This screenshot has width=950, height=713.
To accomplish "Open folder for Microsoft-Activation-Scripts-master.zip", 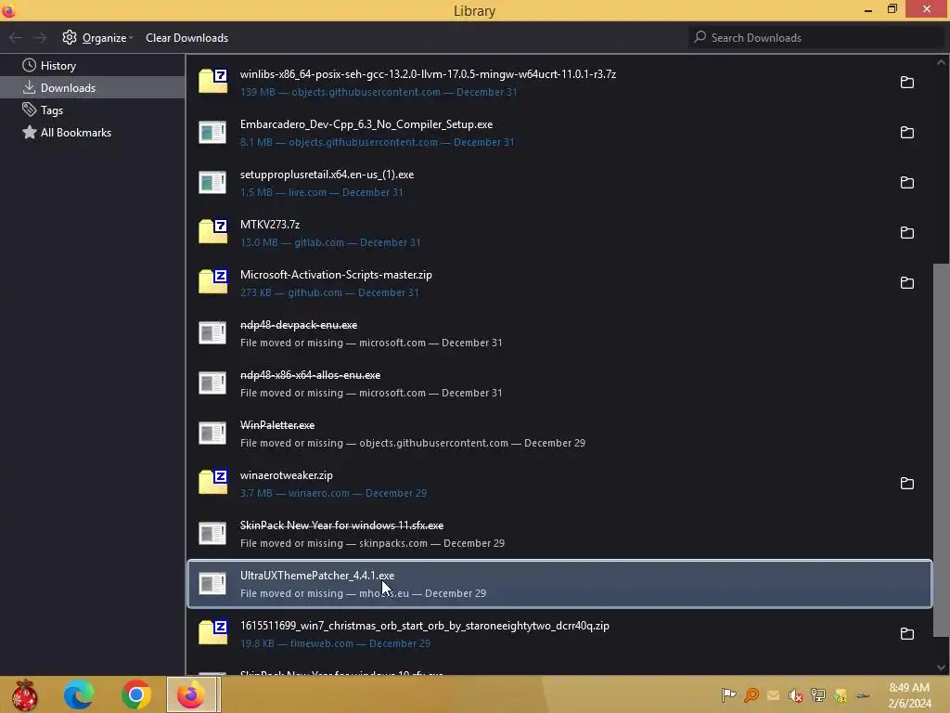I will pyautogui.click(x=906, y=283).
